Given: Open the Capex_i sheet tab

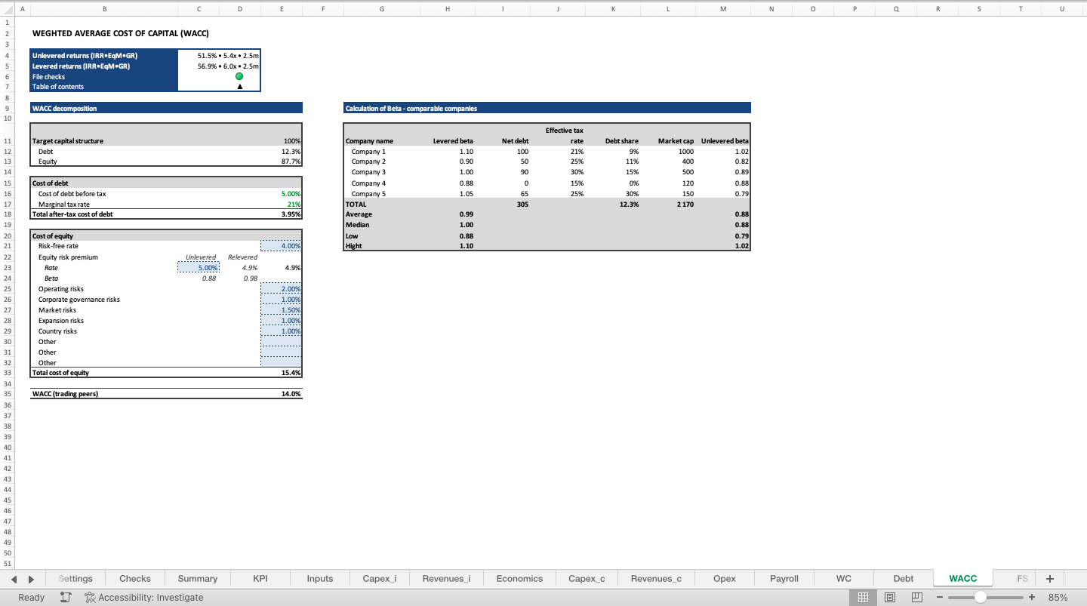Looking at the screenshot, I should click(380, 578).
